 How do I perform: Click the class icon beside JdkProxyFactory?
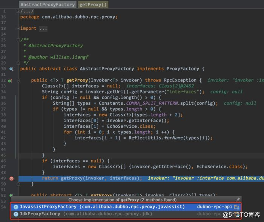click(16, 214)
